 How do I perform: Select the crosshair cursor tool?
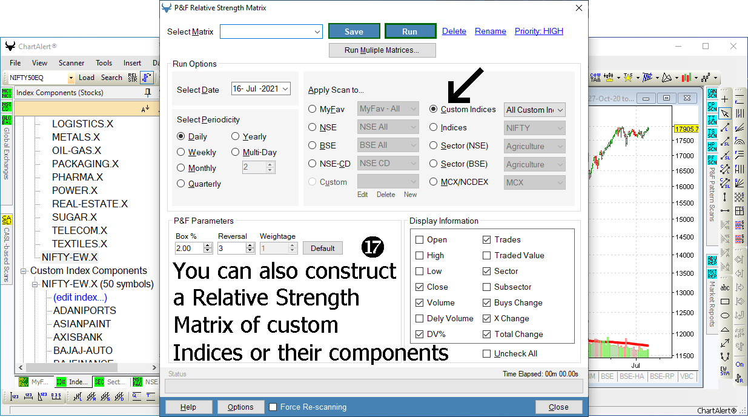(725, 99)
